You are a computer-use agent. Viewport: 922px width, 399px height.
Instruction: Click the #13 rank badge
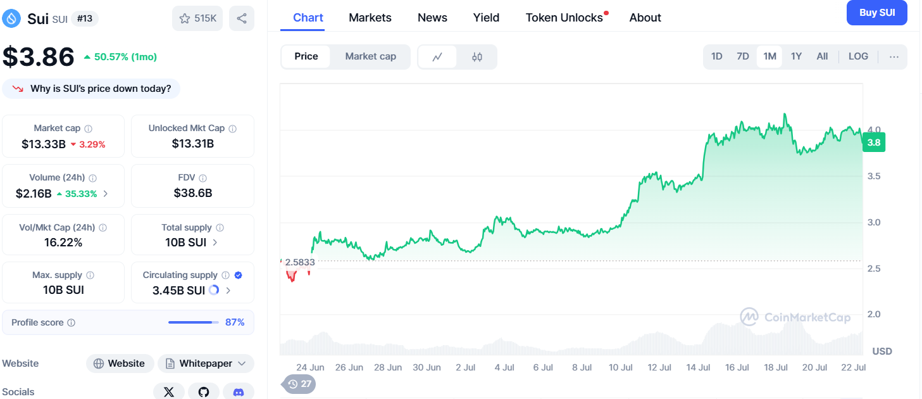point(85,18)
